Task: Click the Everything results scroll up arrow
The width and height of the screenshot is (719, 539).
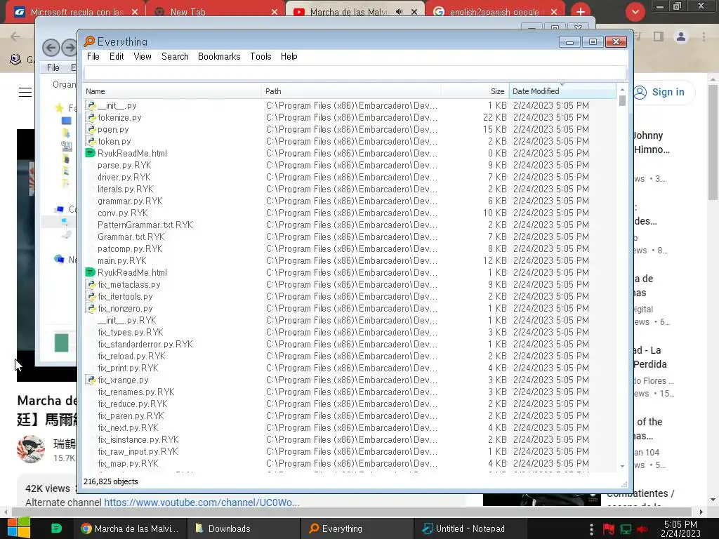Action: point(622,90)
